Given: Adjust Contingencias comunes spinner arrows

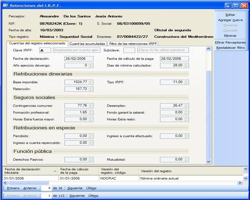Looking at the screenshot, I should (91, 106).
